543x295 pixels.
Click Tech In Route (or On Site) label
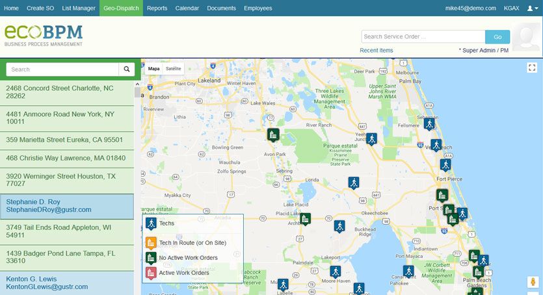(x=192, y=243)
